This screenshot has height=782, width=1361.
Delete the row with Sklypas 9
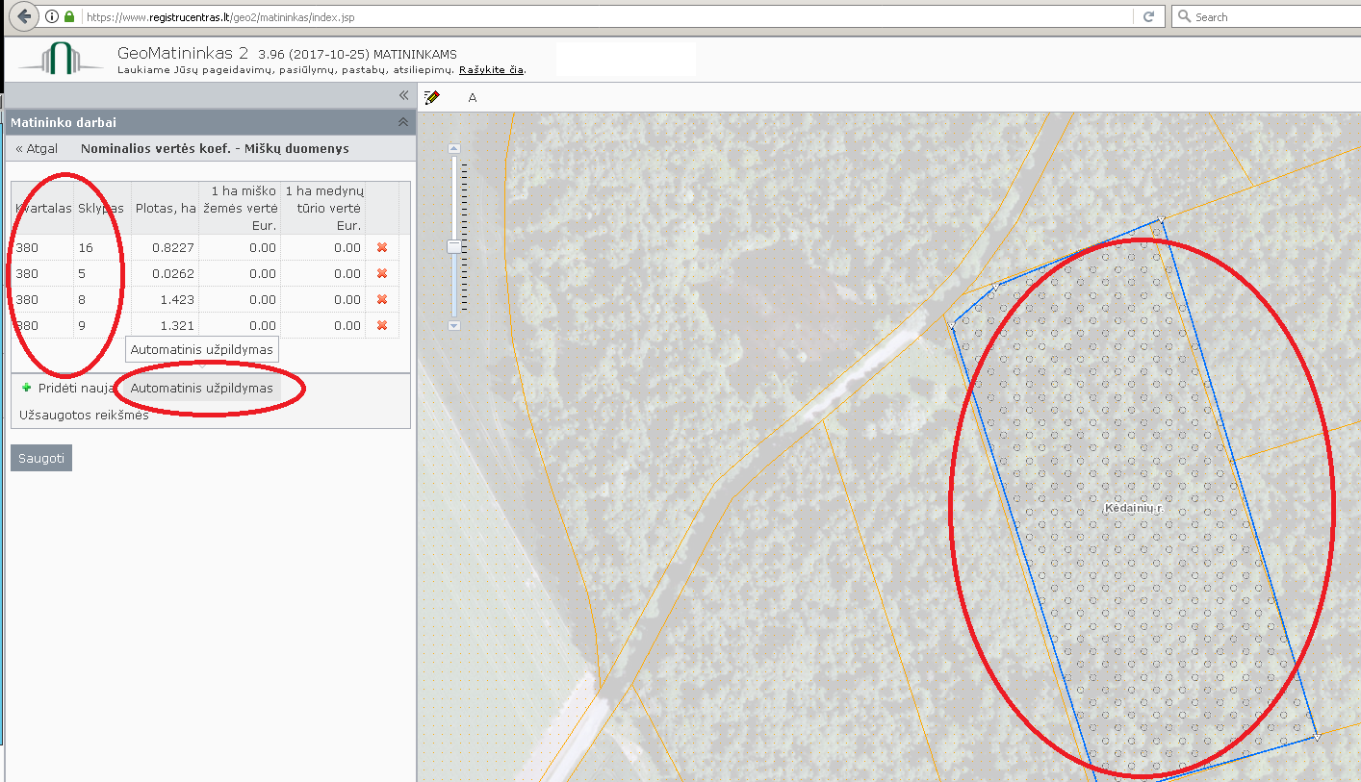click(382, 325)
